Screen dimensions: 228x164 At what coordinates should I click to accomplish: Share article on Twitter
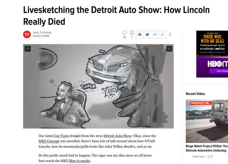point(147,34)
